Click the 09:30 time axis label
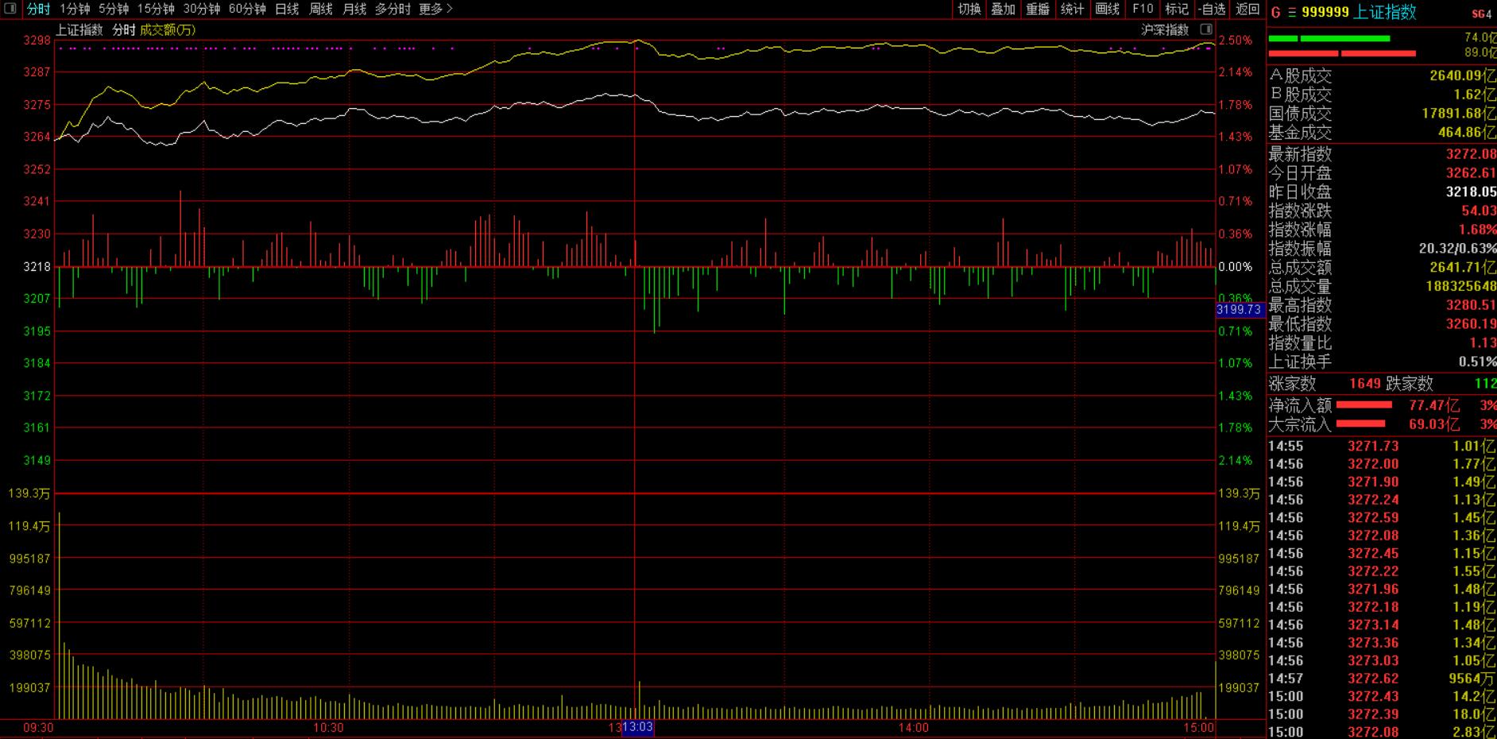This screenshot has height=739, width=1497. pos(38,728)
